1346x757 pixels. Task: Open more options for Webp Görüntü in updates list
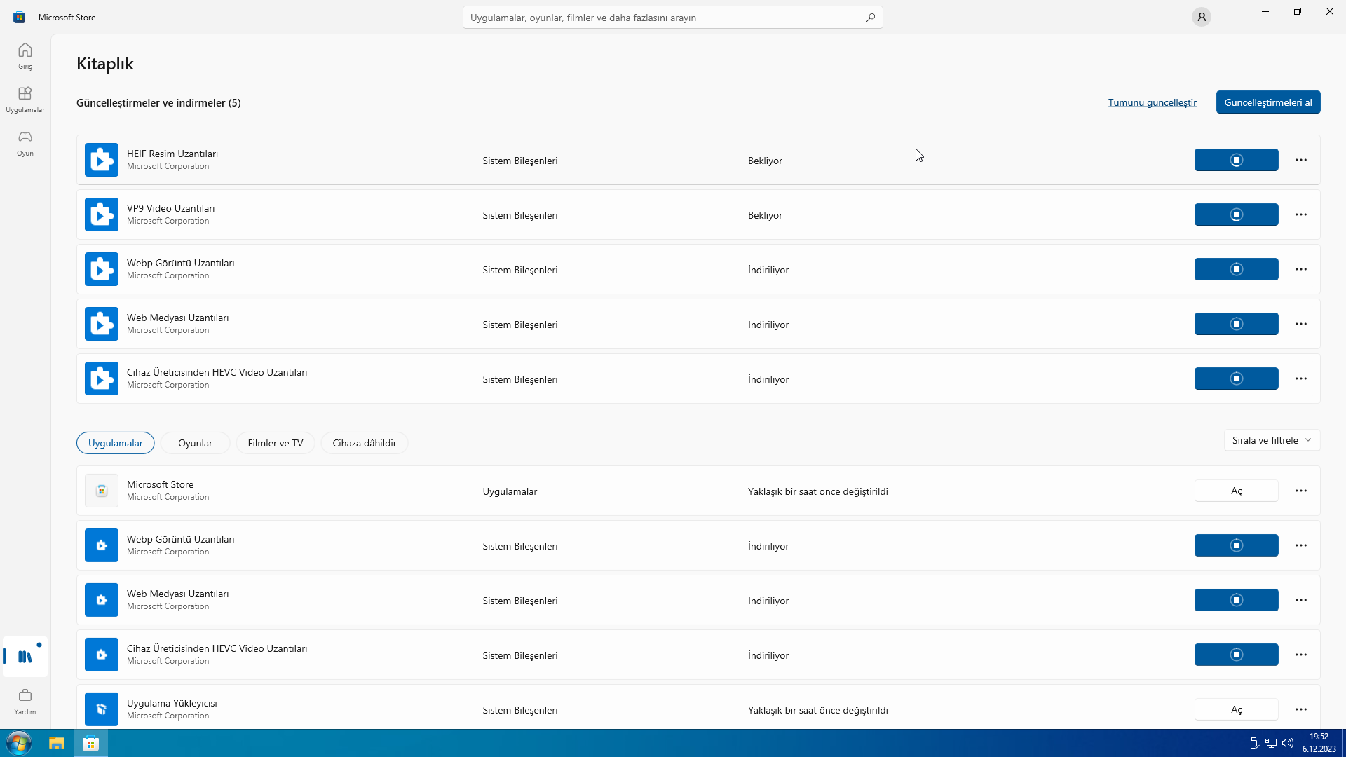pos(1301,269)
